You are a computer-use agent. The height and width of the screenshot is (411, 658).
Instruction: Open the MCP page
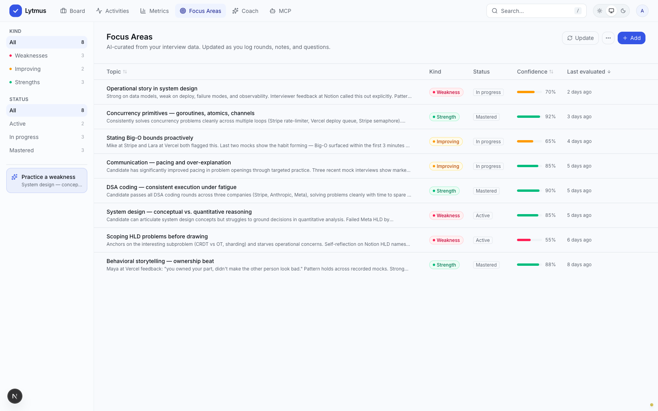[280, 11]
